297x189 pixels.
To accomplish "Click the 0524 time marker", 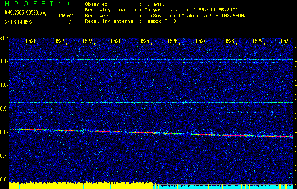I will 116,41.
